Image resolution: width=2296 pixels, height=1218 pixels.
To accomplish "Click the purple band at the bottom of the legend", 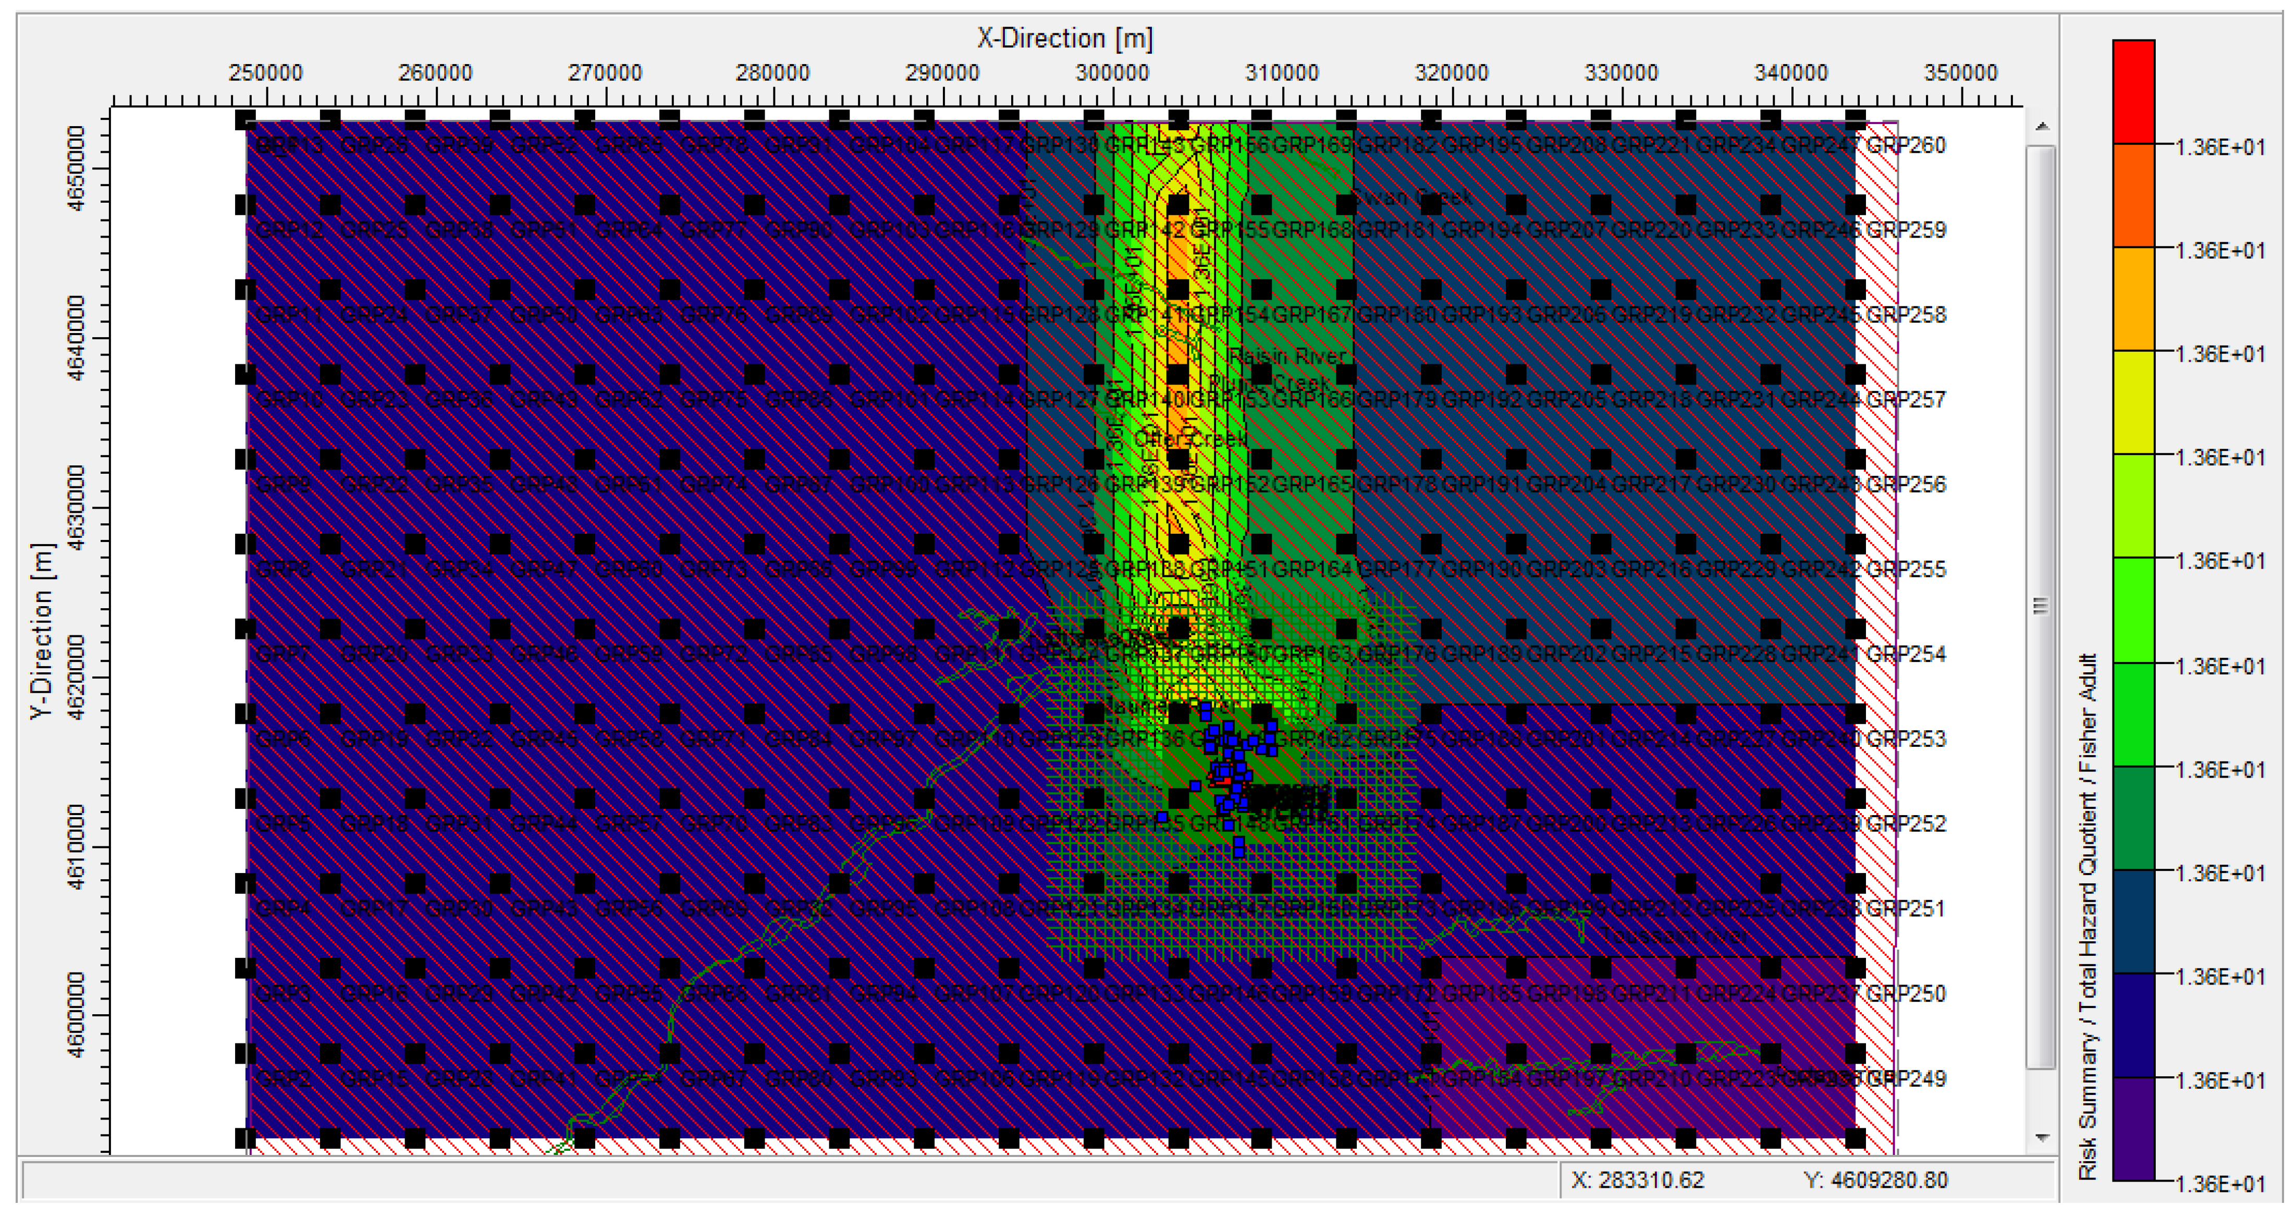I will click(2133, 1130).
